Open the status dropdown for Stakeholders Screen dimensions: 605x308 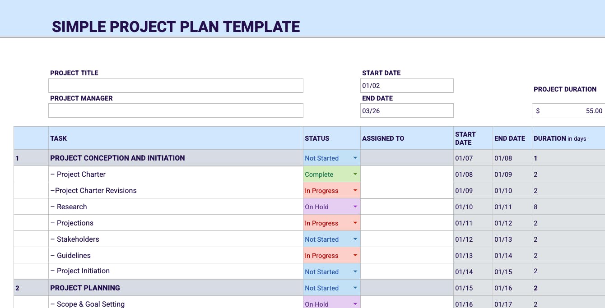click(x=355, y=239)
